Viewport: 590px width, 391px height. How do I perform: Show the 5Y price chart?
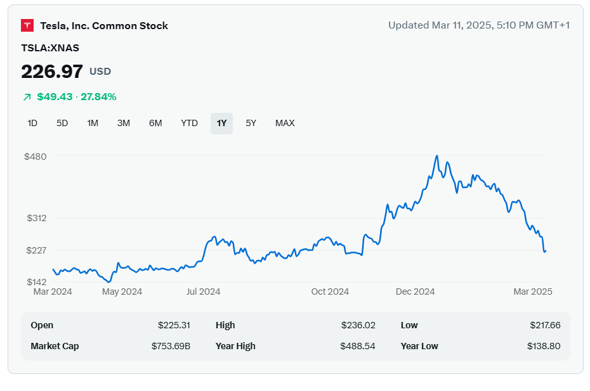[251, 123]
